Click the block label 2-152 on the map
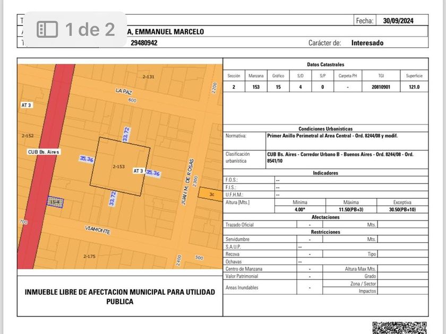Viewport: 446px width, 334px height. point(28,136)
